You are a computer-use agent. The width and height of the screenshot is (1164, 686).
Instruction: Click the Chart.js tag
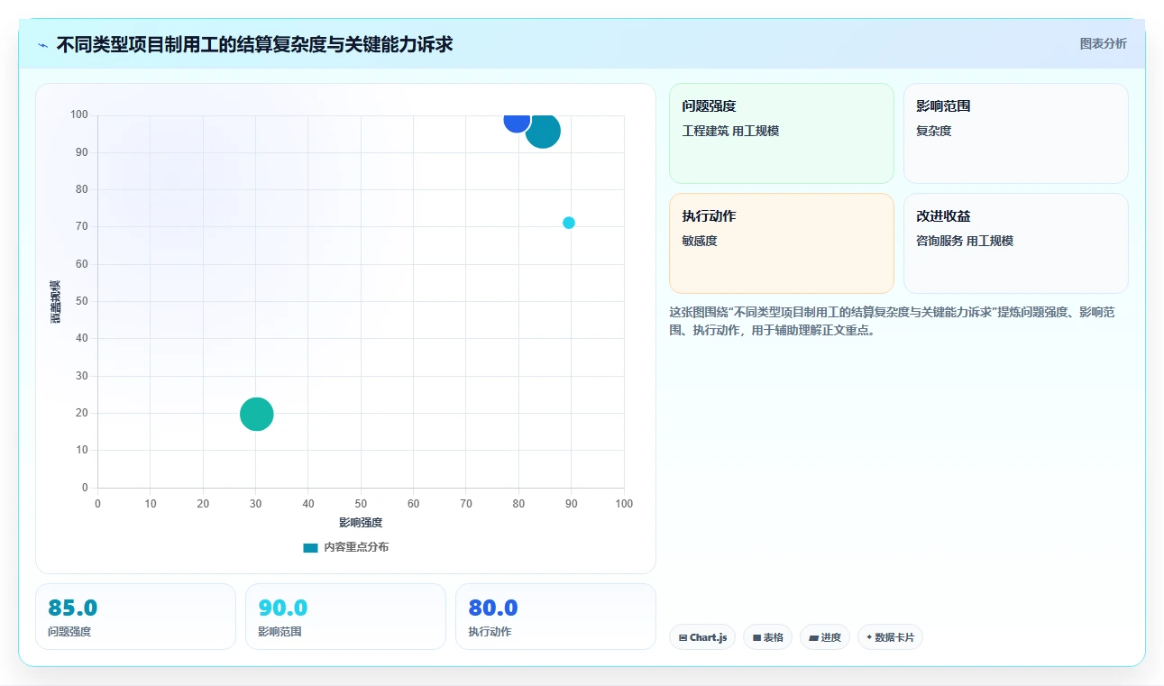(x=702, y=637)
